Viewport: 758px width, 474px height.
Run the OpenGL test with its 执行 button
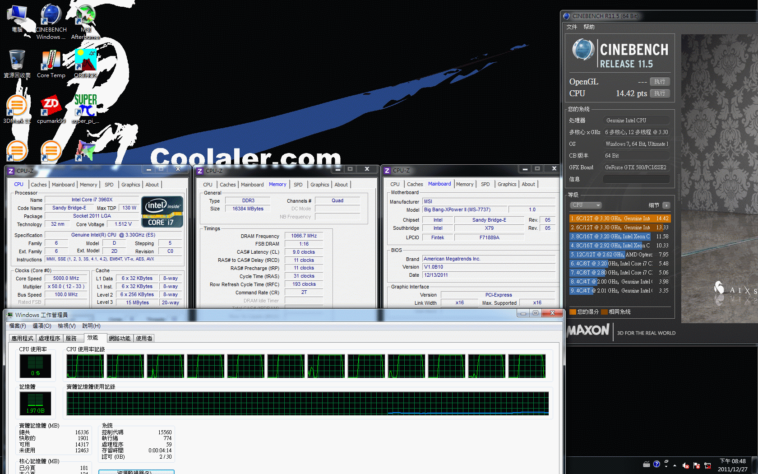660,82
